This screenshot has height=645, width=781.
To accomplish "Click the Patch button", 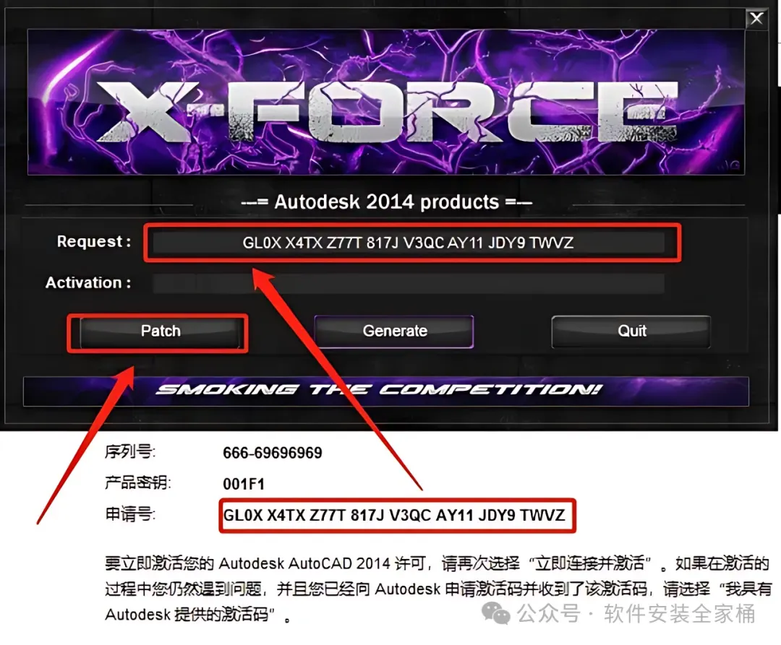I will tap(161, 332).
